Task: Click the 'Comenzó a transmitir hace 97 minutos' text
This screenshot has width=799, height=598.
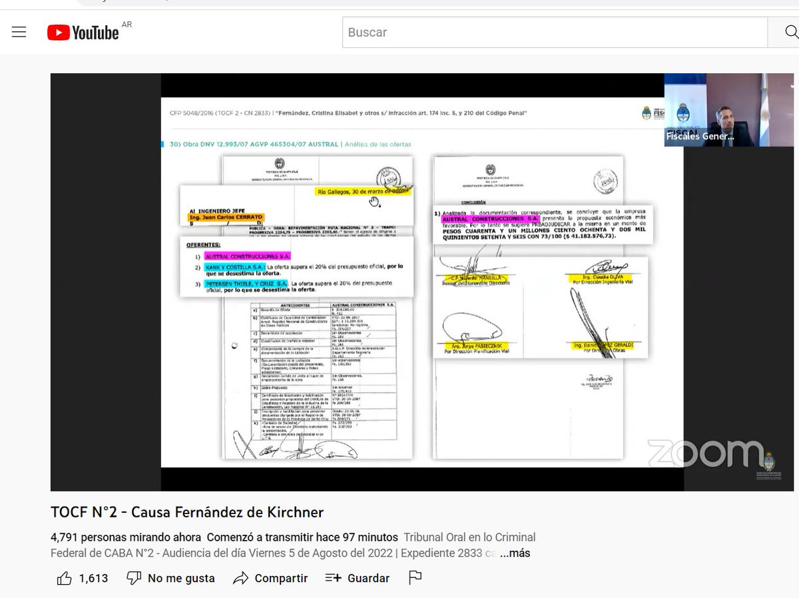Action: click(302, 537)
